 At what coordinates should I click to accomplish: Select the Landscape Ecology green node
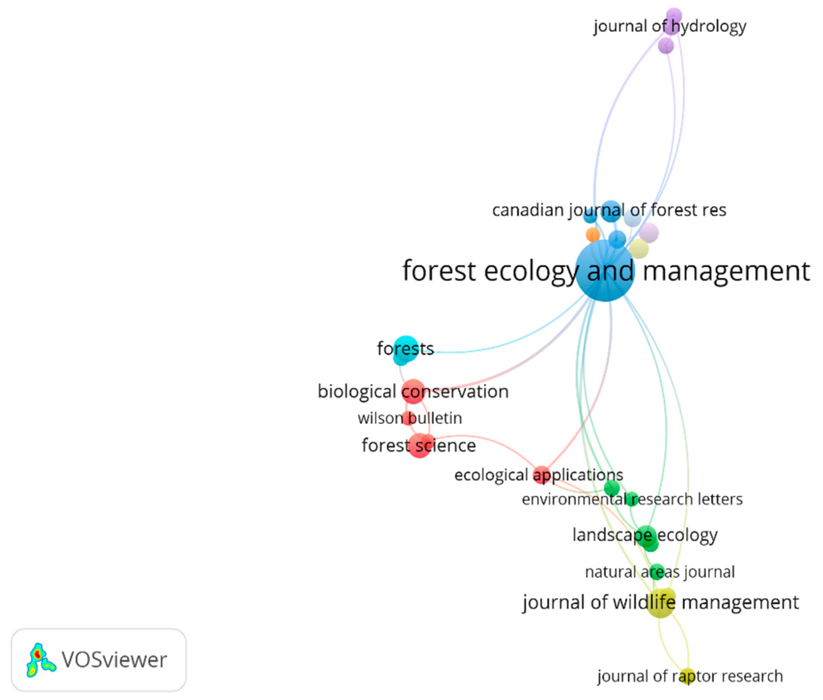tap(646, 536)
